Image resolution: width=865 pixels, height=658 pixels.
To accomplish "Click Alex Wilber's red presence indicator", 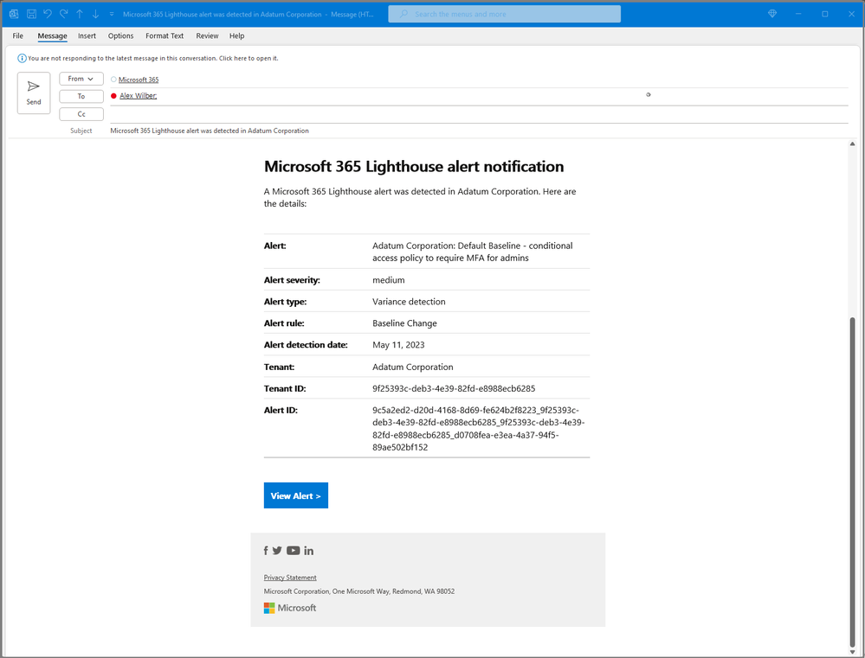I will click(113, 96).
